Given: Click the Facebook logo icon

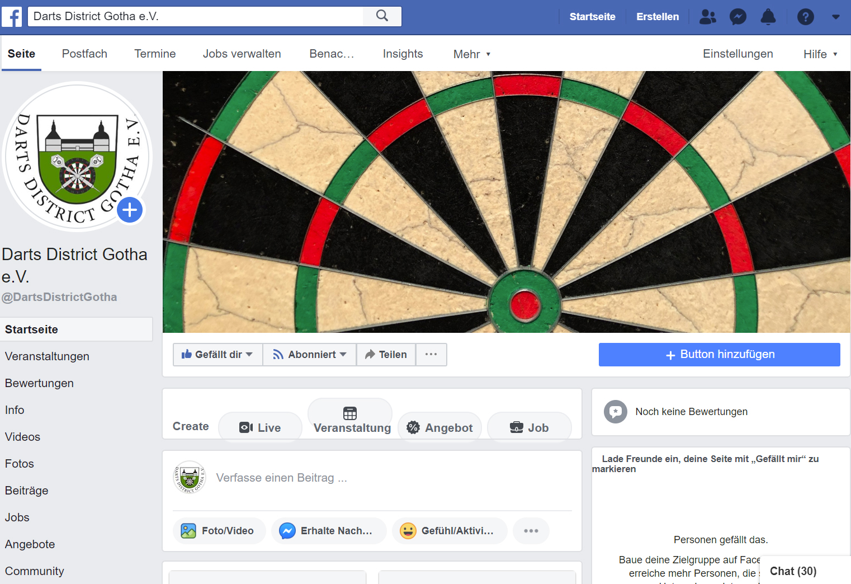Looking at the screenshot, I should click(12, 17).
